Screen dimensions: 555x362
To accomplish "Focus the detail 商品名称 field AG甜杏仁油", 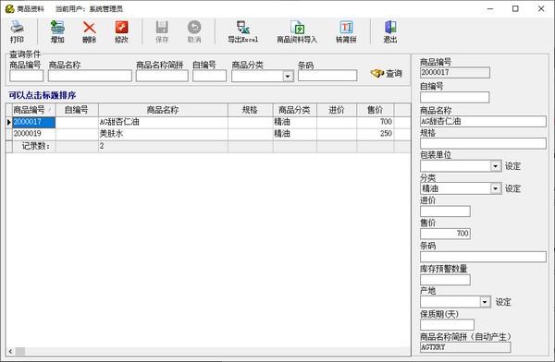I will pyautogui.click(x=483, y=121).
